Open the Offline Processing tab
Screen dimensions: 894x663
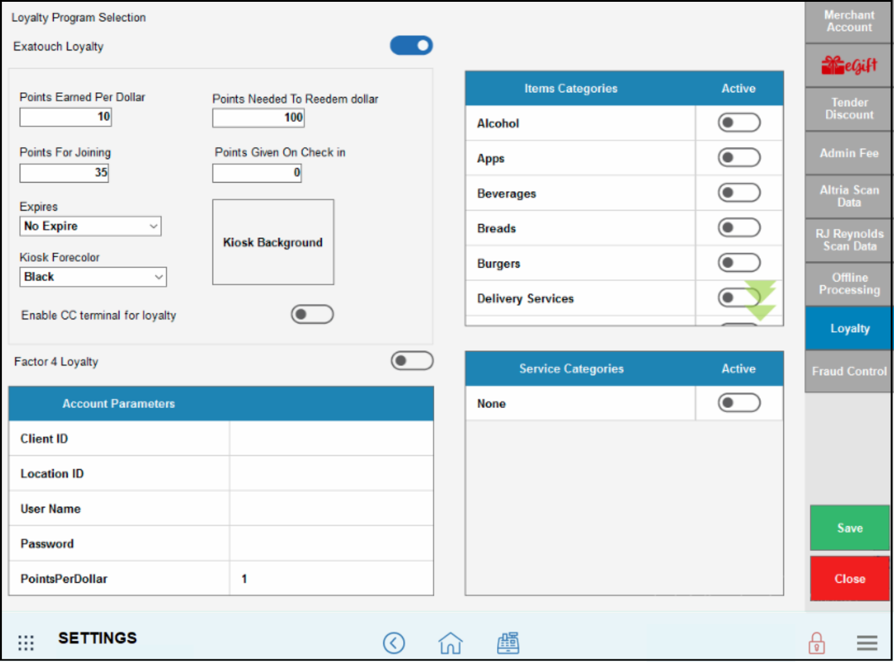849,284
